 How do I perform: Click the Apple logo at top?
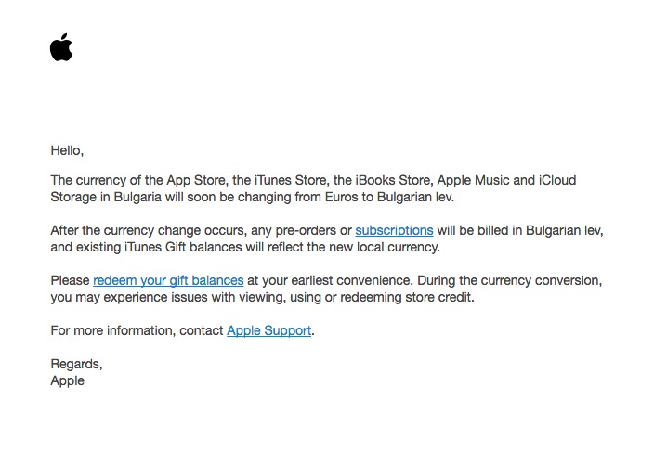coord(61,47)
